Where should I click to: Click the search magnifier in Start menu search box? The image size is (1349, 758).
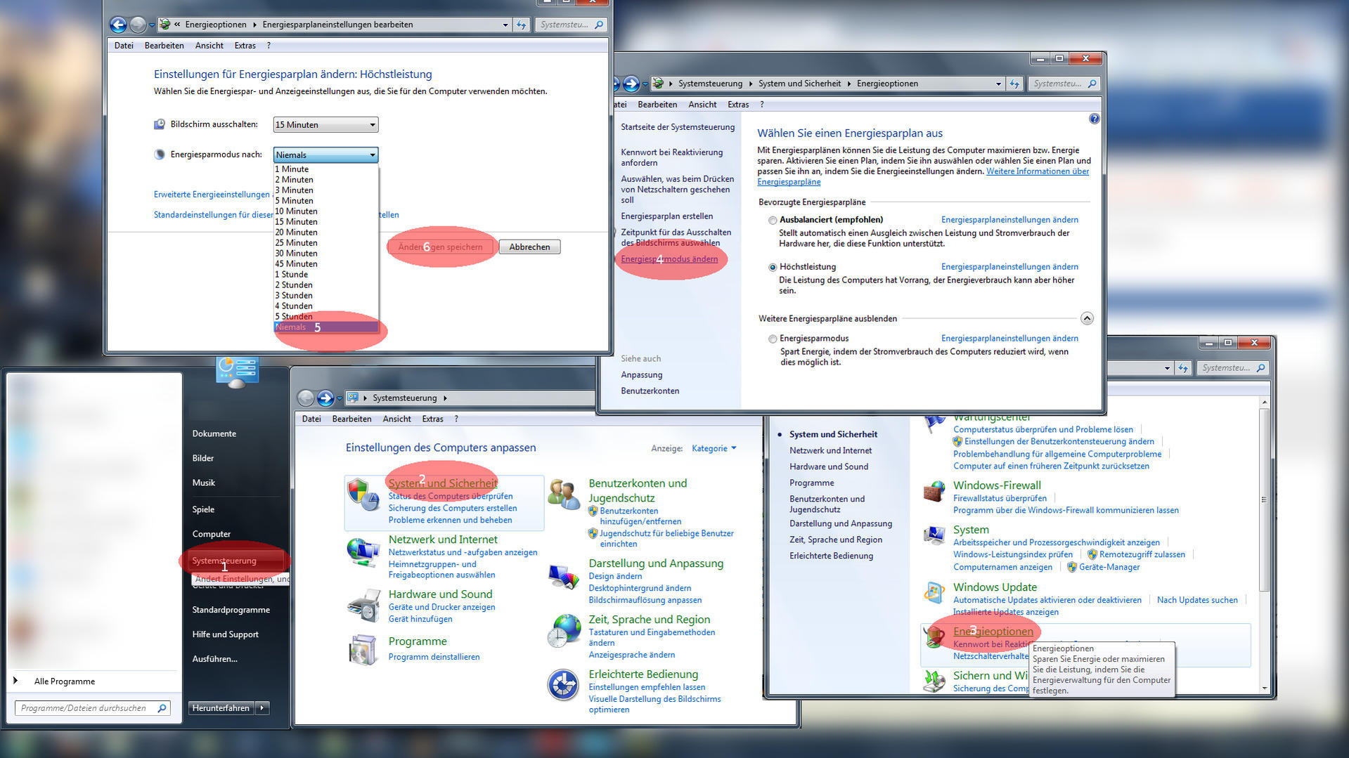(x=162, y=708)
